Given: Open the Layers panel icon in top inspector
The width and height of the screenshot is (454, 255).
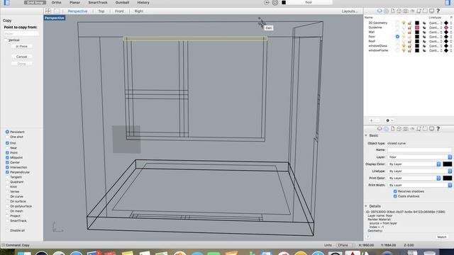Looking at the screenshot, I should pos(380,11).
